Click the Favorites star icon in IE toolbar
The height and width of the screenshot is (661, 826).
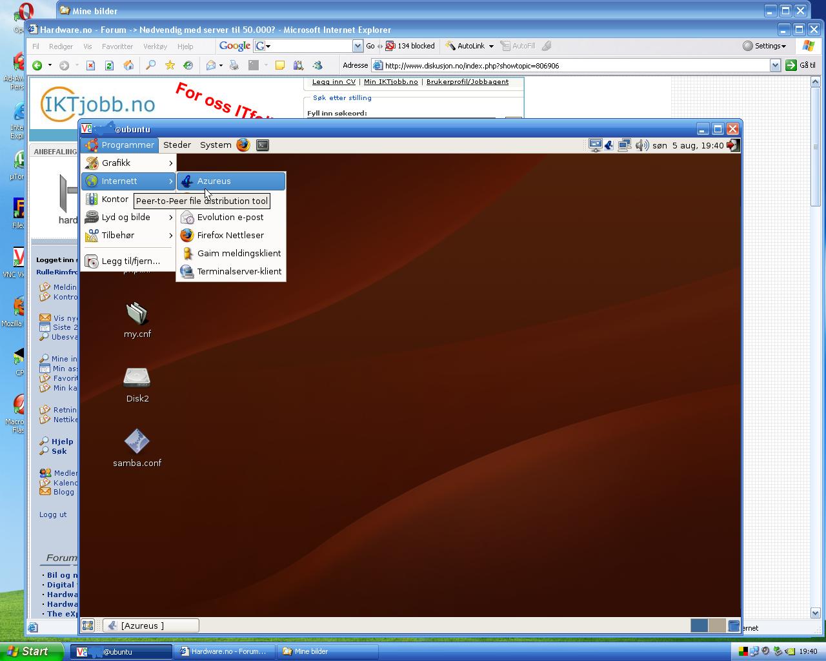(x=170, y=65)
